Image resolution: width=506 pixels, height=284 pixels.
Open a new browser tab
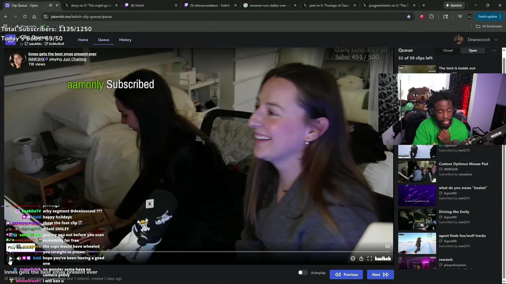coord(424,6)
